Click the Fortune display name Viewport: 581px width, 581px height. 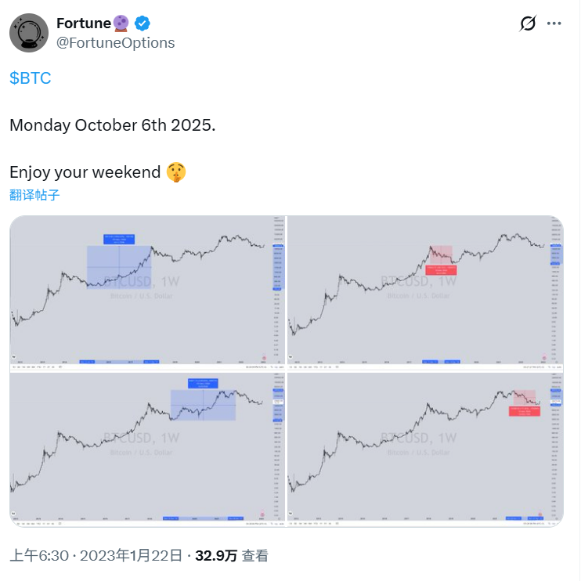(84, 23)
